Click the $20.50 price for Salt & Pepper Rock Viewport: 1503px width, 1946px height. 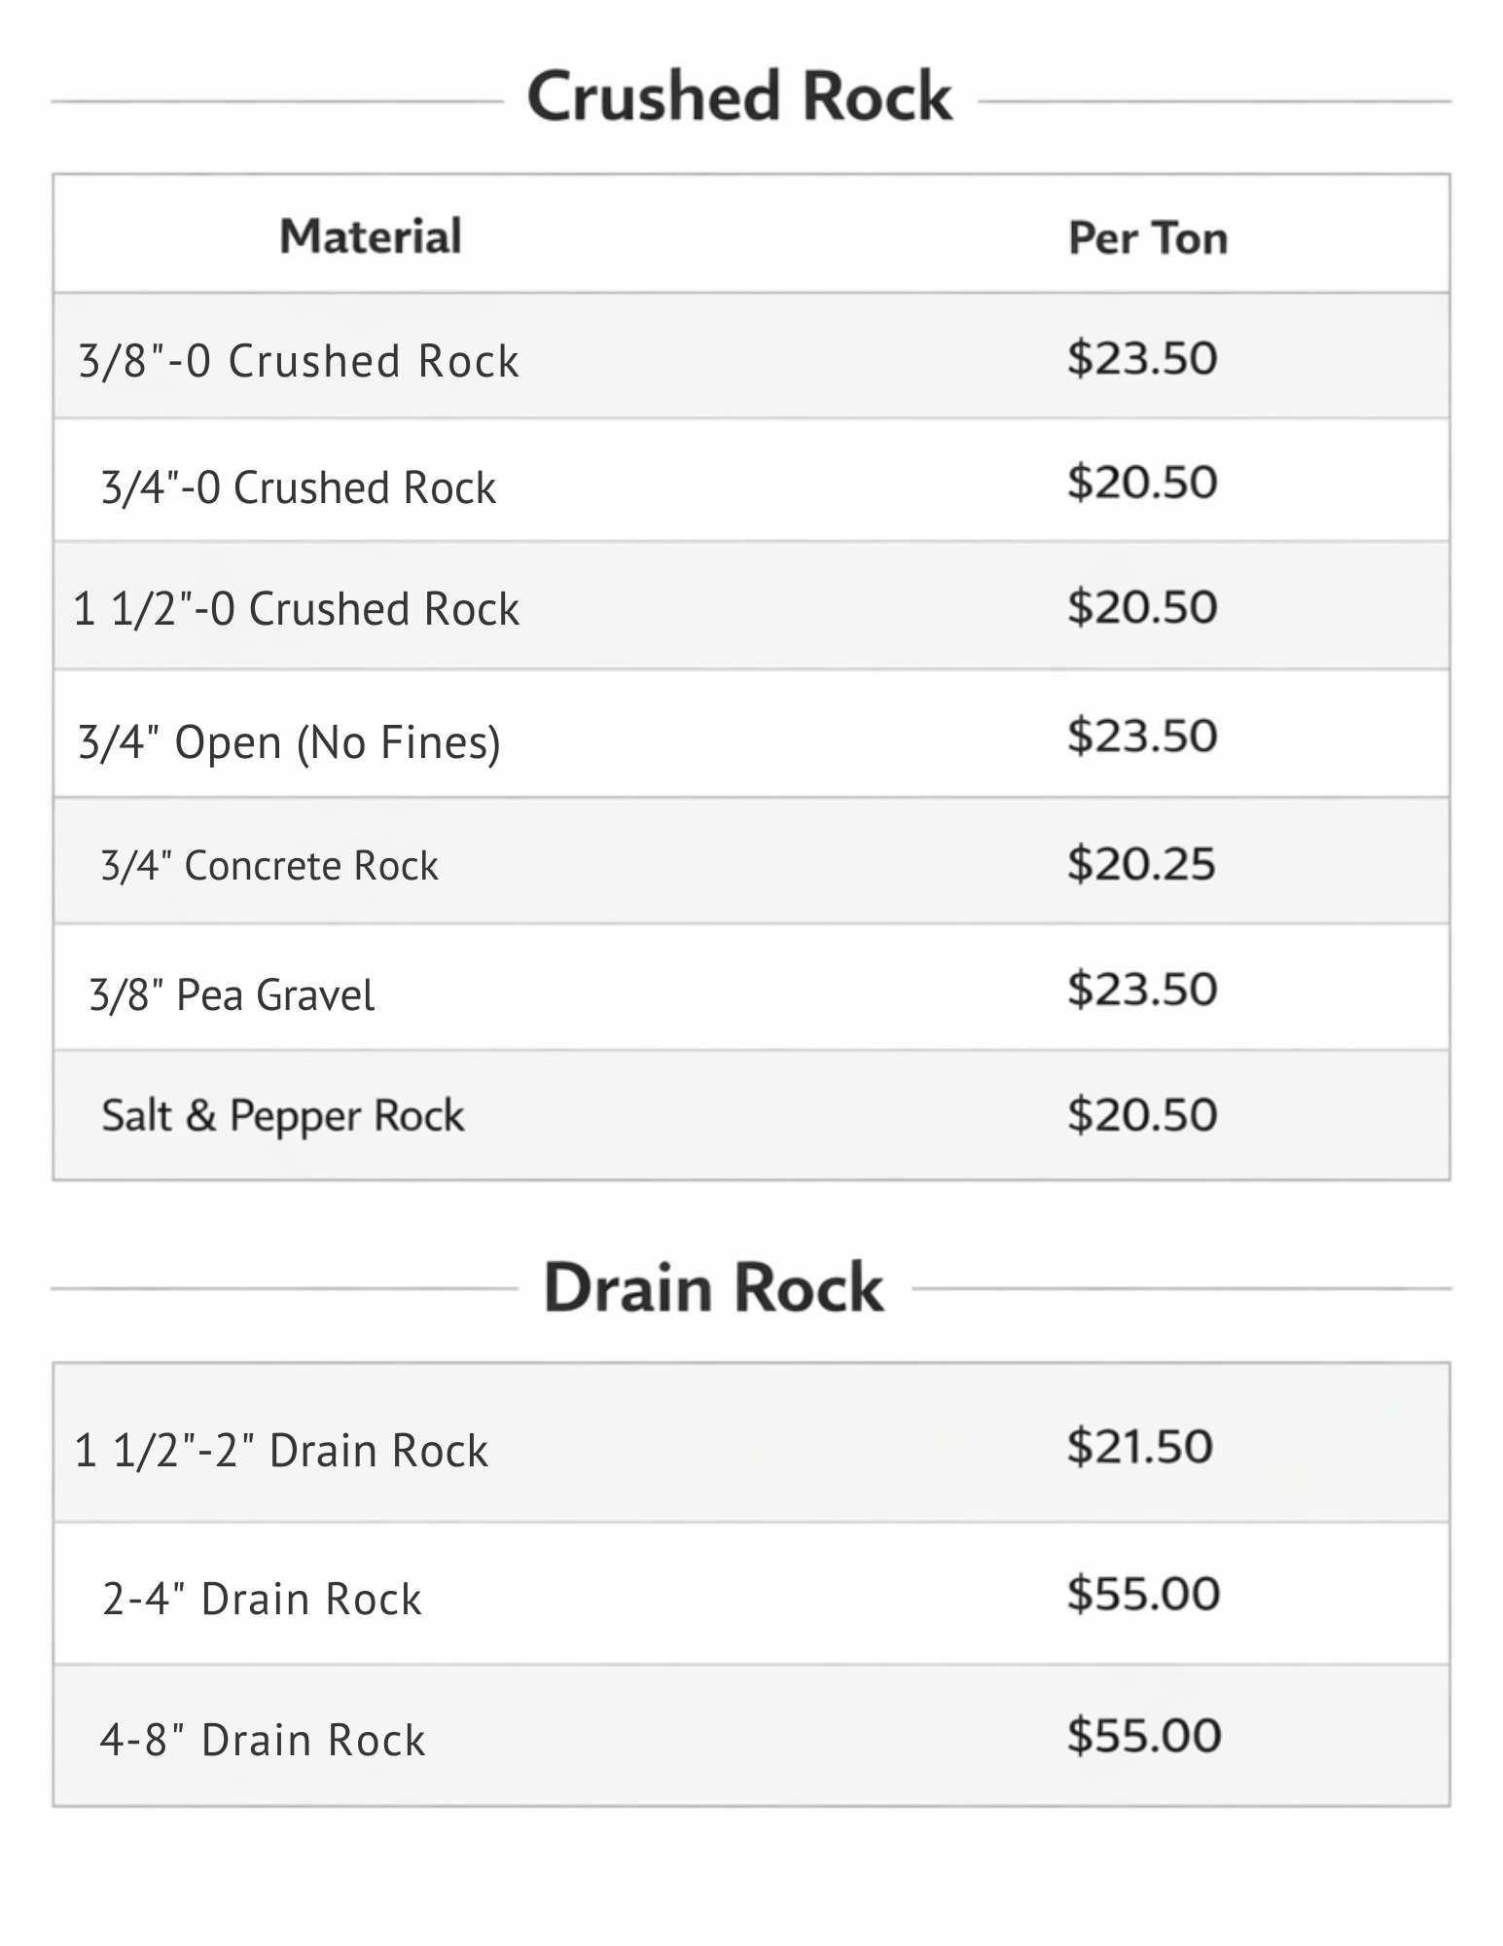coord(1142,1114)
